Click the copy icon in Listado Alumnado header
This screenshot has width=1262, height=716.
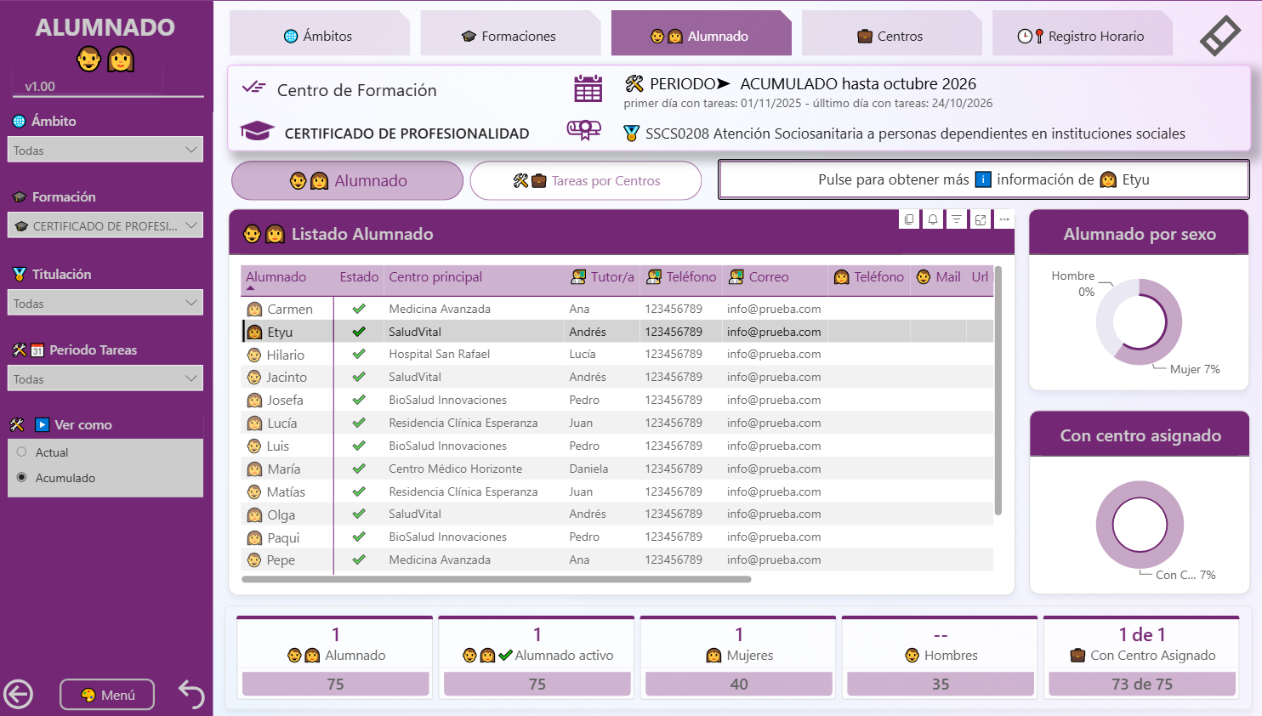pyautogui.click(x=909, y=219)
